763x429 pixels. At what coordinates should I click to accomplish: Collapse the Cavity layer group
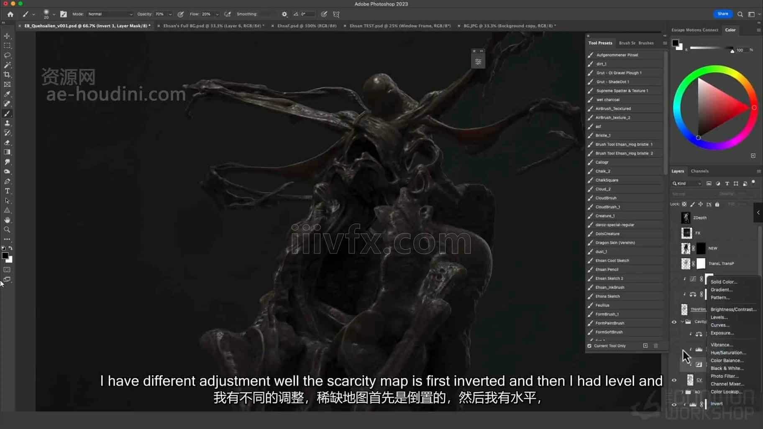point(682,322)
